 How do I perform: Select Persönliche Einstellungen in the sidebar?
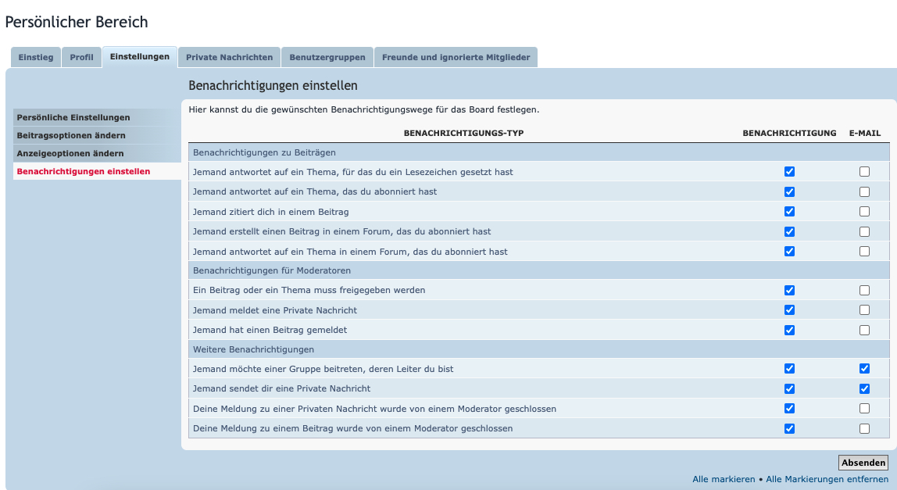(73, 117)
